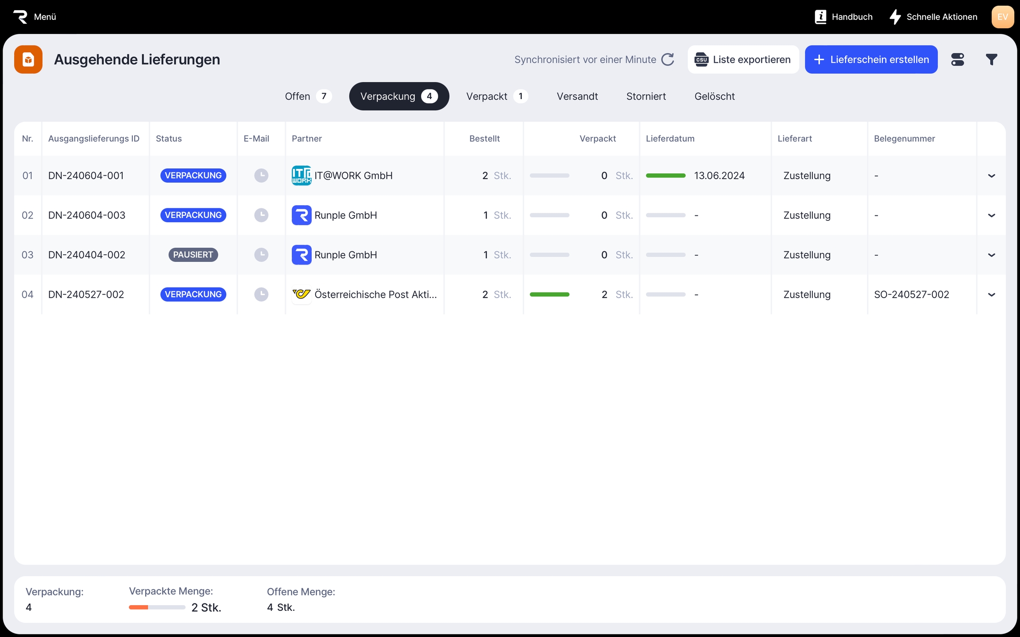Click the EV user avatar
This screenshot has width=1020, height=637.
tap(1002, 17)
